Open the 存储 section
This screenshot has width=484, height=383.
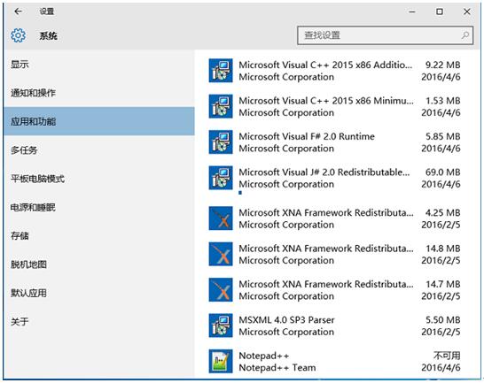click(x=98, y=235)
